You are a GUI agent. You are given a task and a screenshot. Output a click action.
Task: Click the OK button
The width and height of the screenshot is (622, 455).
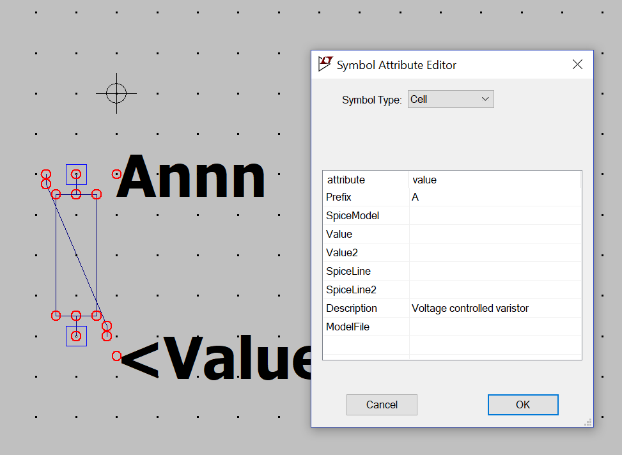(x=523, y=405)
